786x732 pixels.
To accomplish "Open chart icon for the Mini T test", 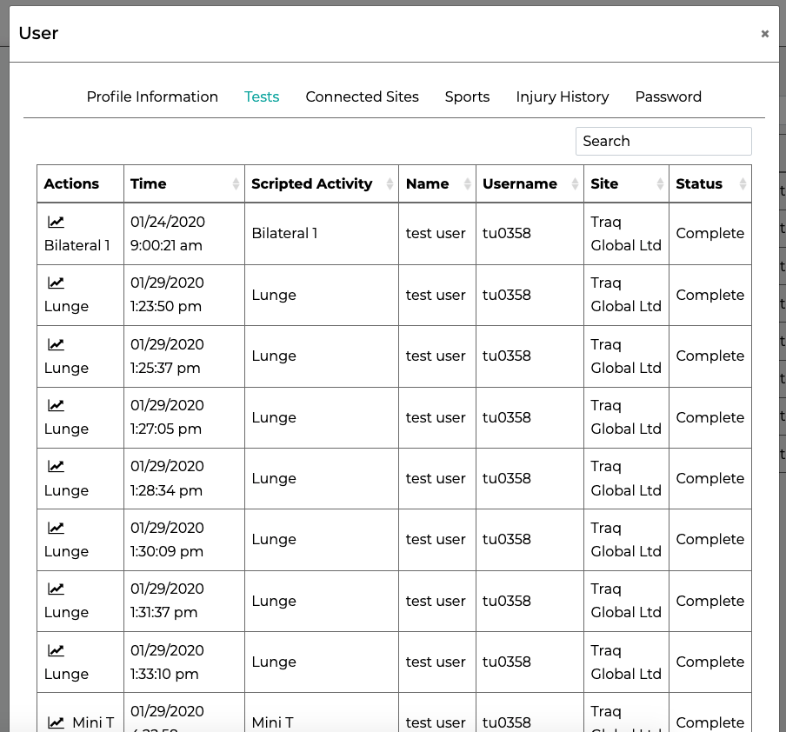I will tap(56, 722).
